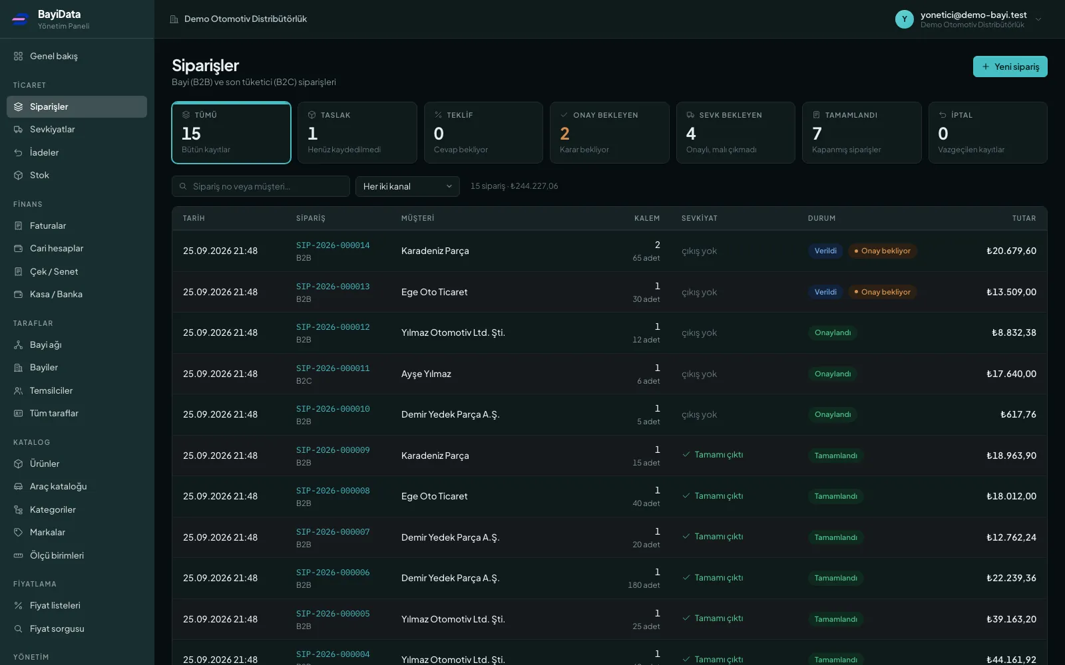This screenshot has height=665, width=1065.
Task: Click the Tutar column header
Action: coord(1024,218)
